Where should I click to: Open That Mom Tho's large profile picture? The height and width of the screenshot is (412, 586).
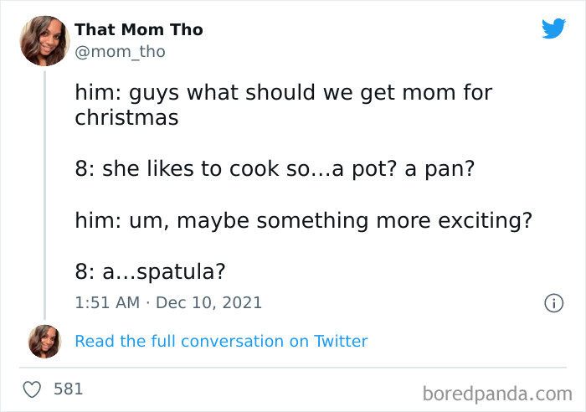tap(44, 40)
